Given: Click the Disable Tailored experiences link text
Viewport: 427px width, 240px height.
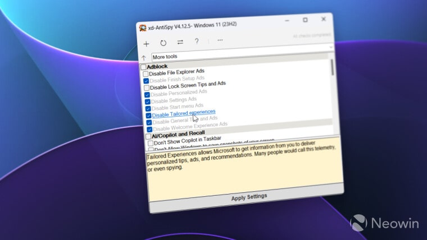Looking at the screenshot, I should tap(184, 113).
